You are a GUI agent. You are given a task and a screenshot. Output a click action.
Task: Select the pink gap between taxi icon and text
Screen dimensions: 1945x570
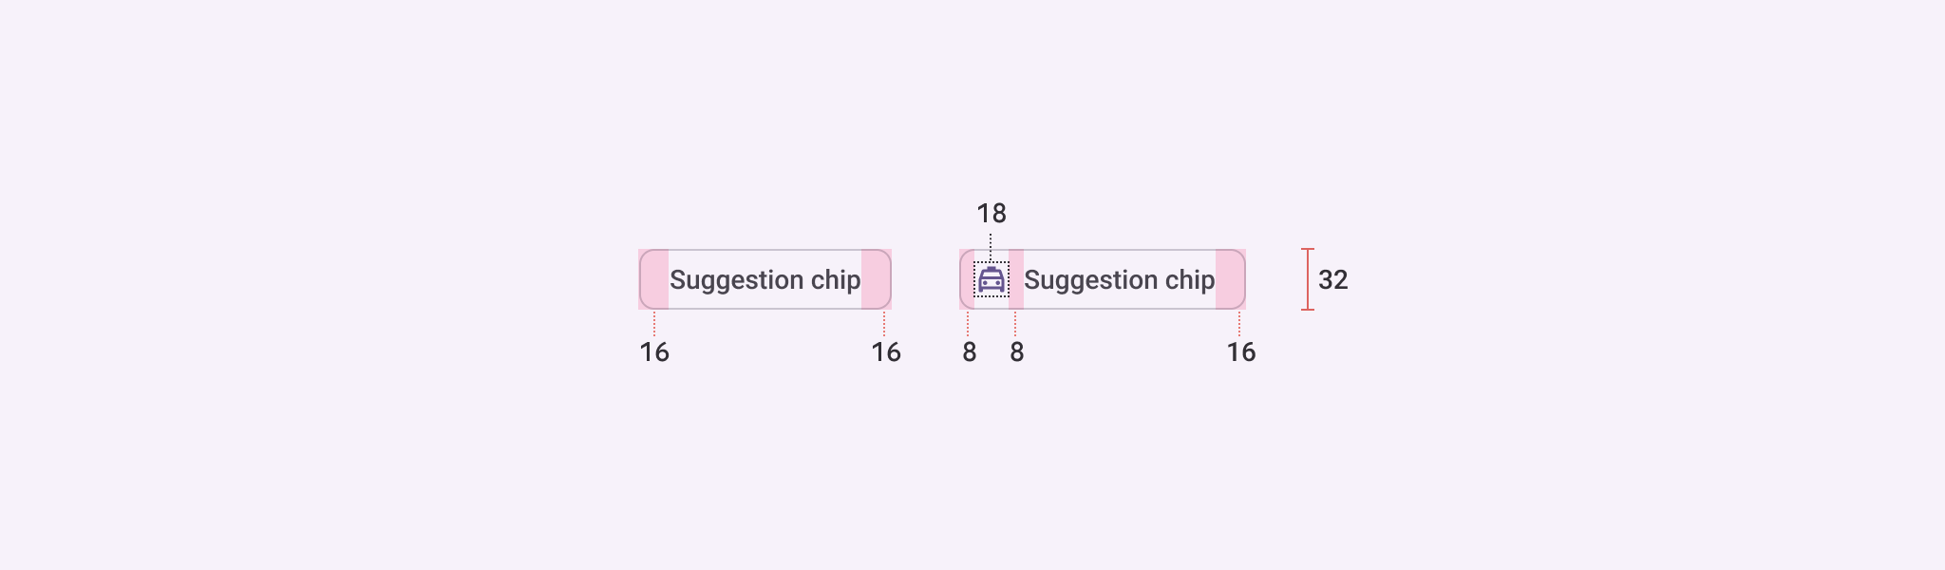(x=1016, y=279)
